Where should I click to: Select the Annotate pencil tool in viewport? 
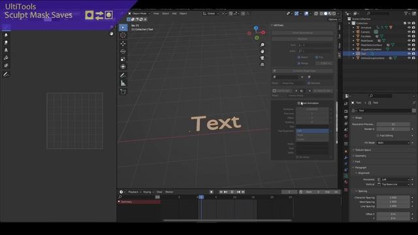[x=123, y=76]
